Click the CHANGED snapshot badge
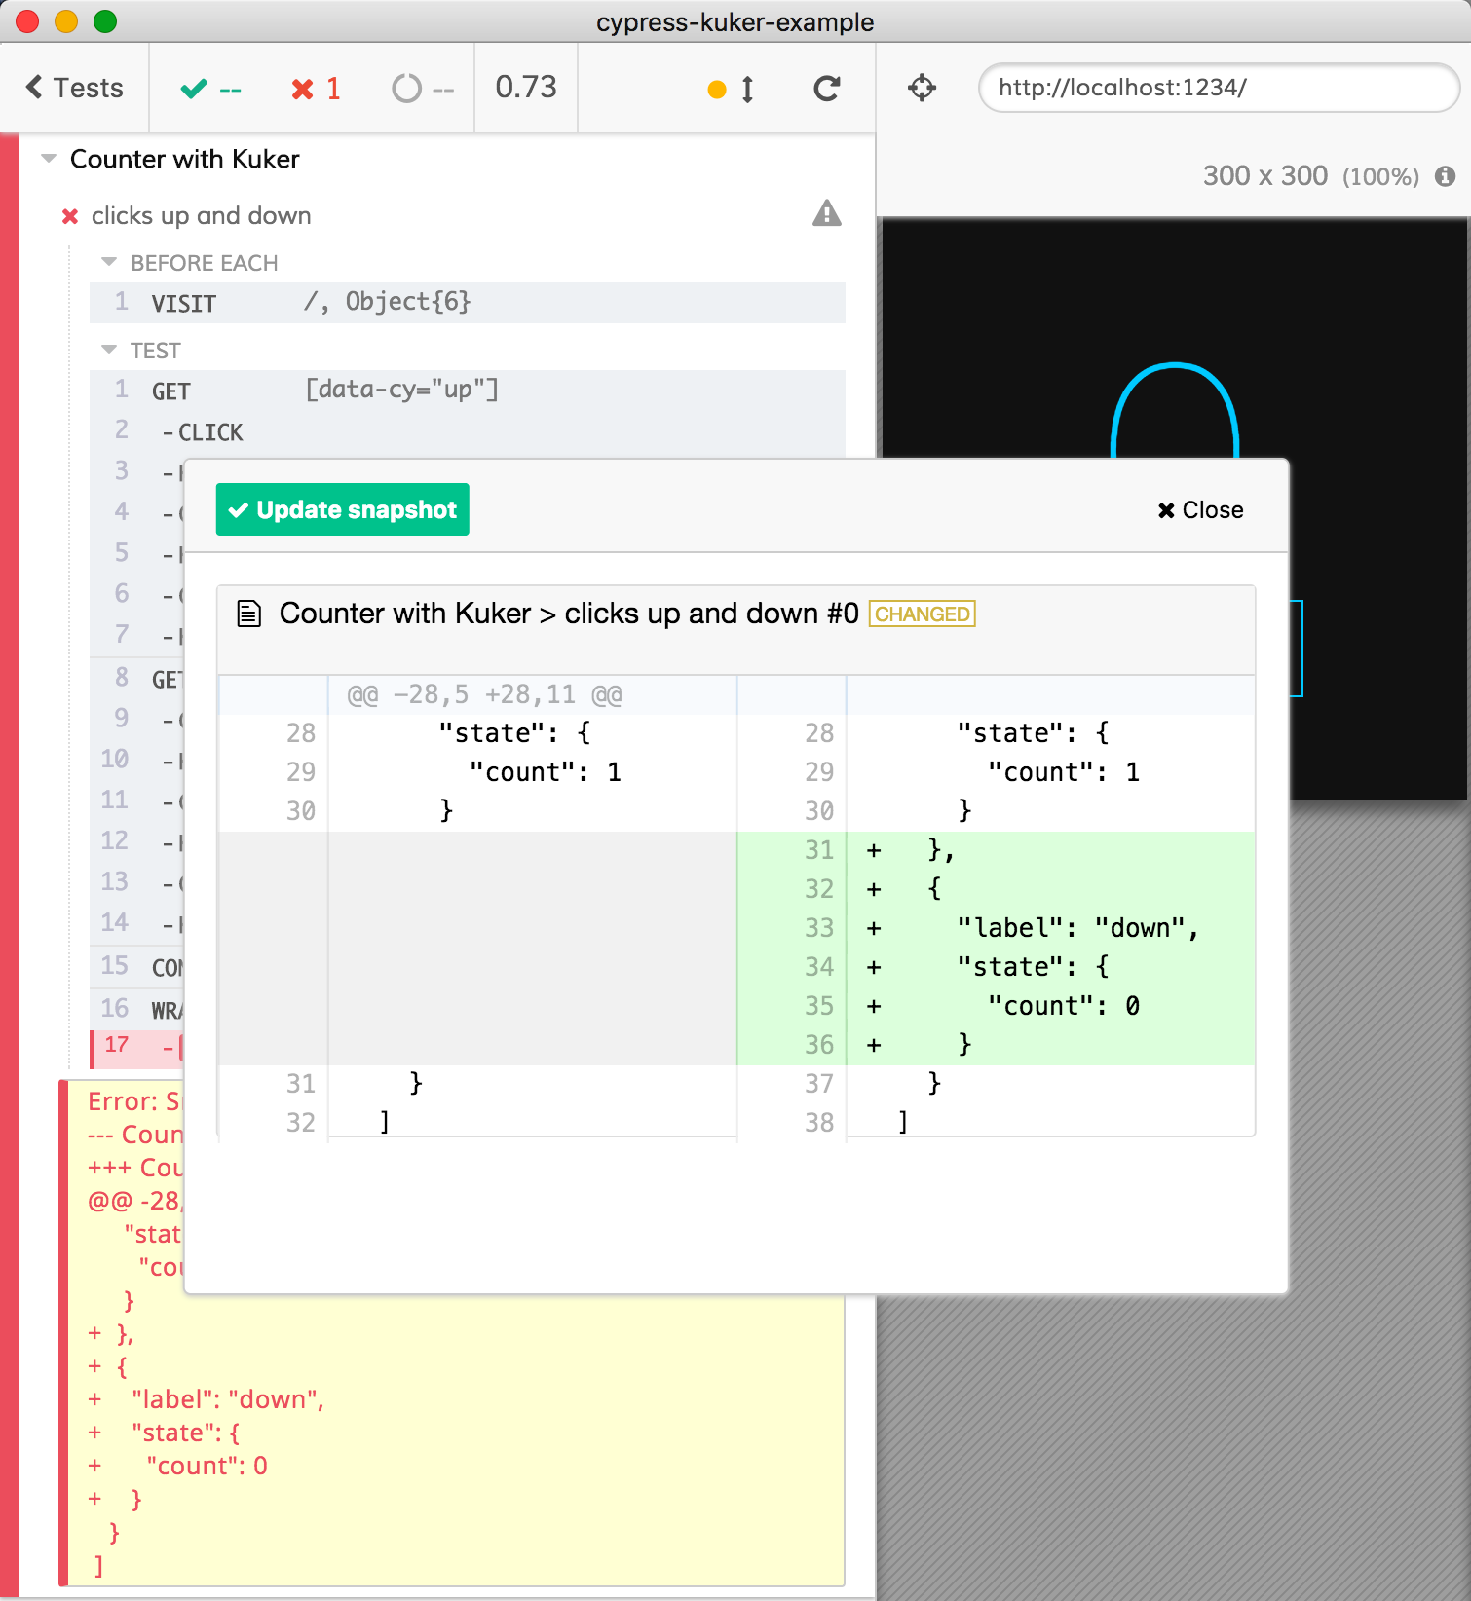1471x1601 pixels. tap(922, 614)
